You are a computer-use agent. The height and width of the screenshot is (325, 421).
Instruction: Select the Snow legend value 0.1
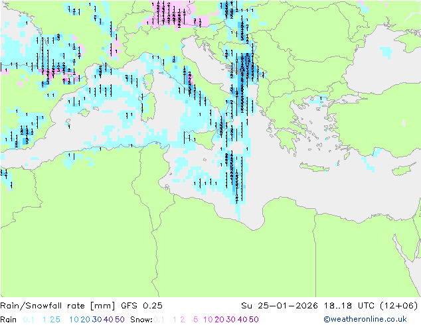coord(159,320)
